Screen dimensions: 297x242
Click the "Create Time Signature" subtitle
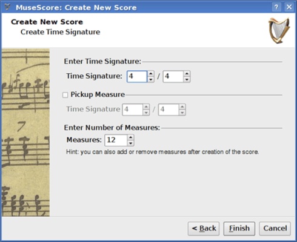(x=60, y=32)
